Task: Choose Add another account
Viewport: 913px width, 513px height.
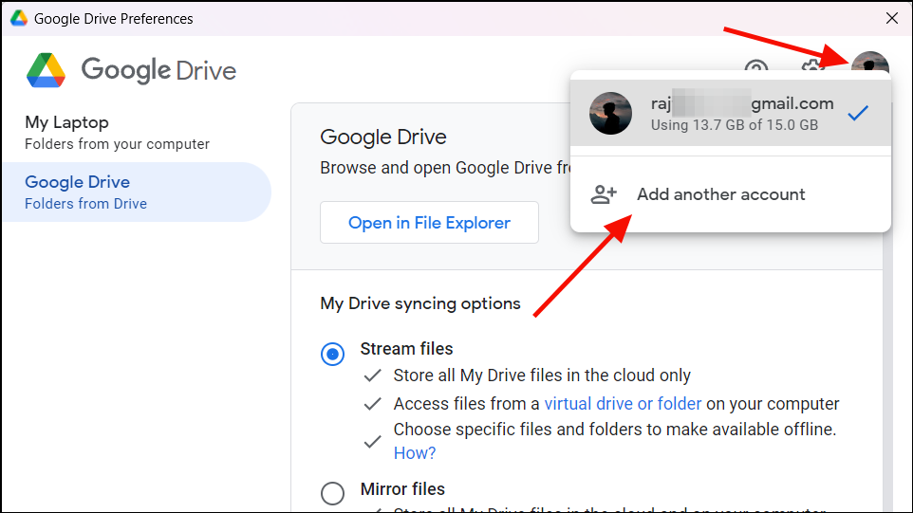Action: point(730,194)
